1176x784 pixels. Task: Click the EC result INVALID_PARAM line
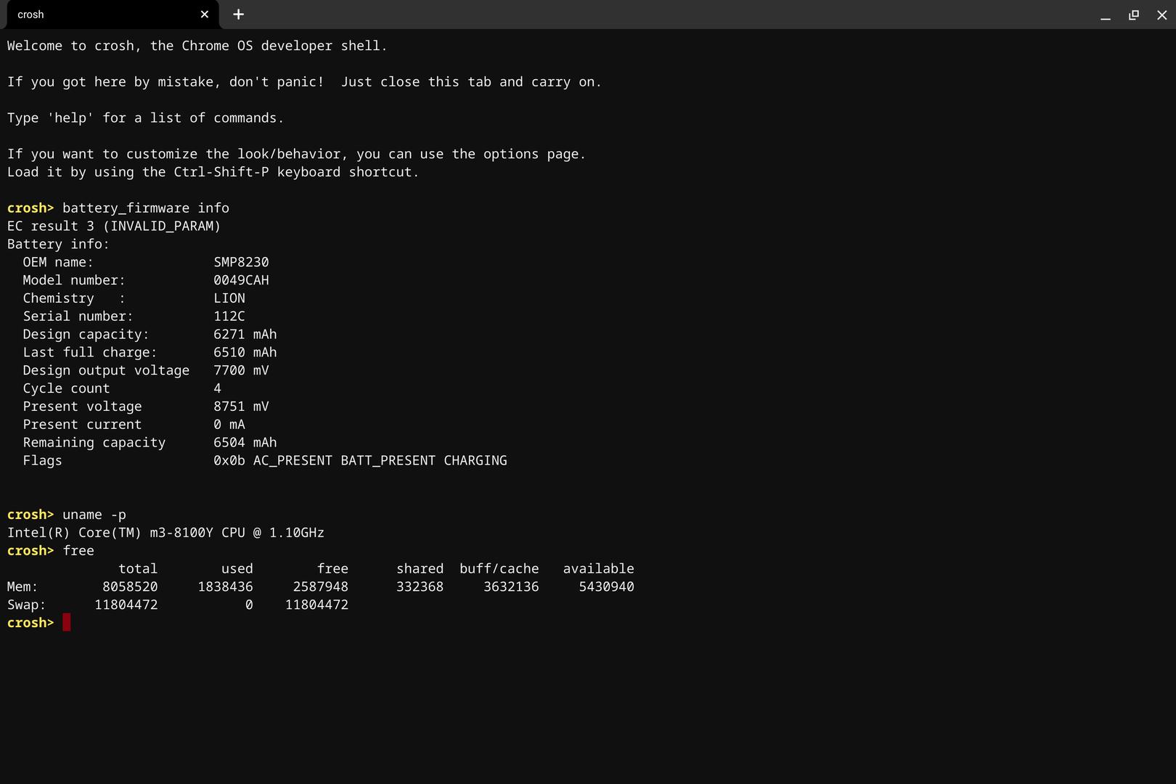[114, 226]
